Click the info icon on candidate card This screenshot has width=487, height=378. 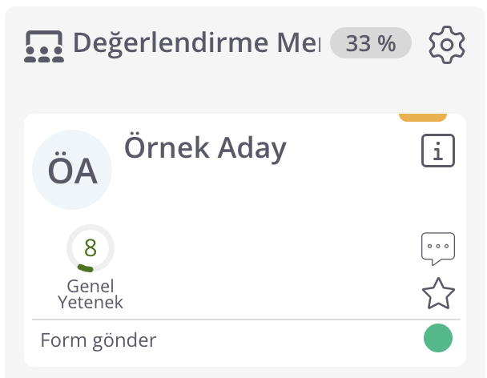coord(438,151)
